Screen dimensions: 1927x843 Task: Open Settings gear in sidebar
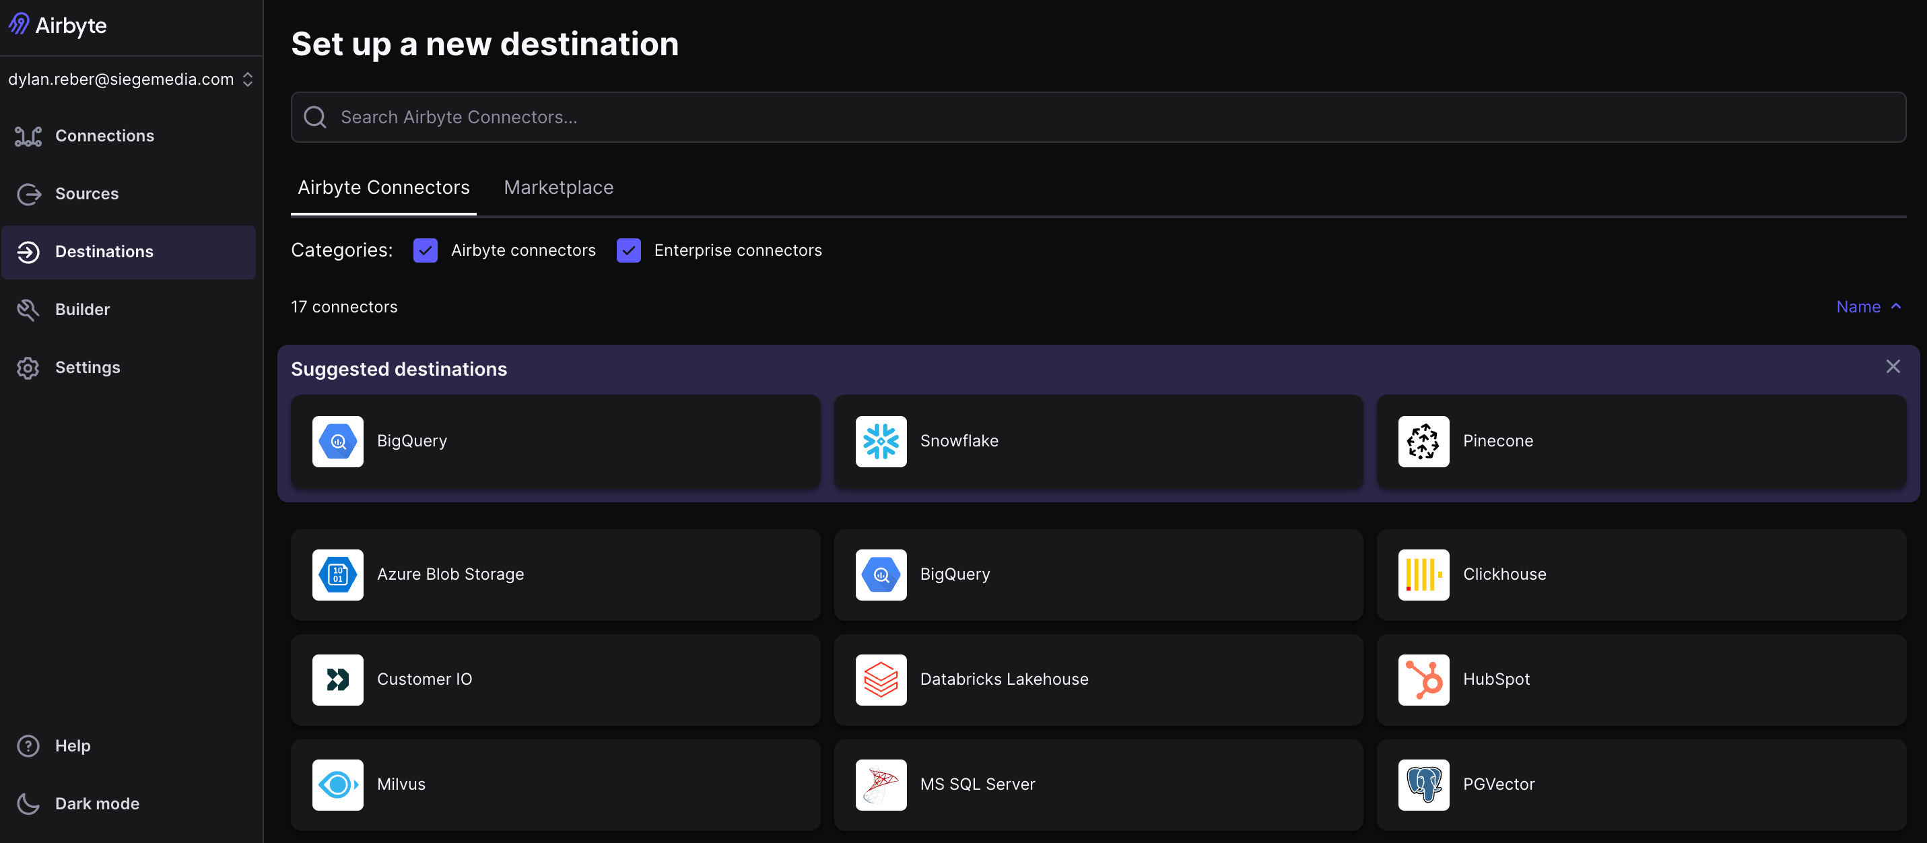pos(28,367)
